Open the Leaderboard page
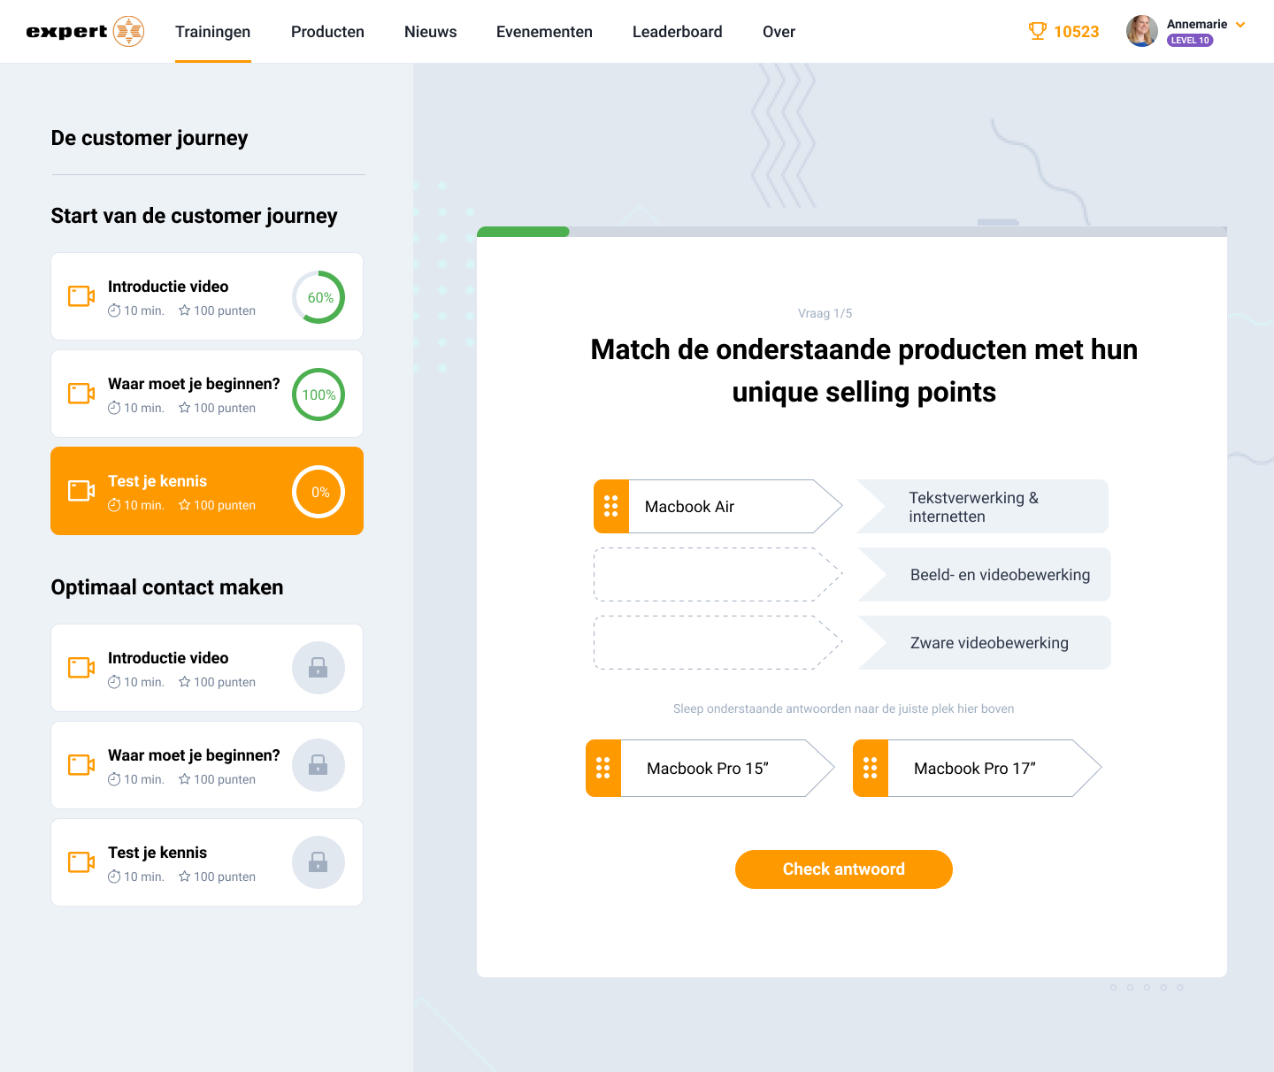Viewport: 1274px width, 1072px height. point(678,32)
